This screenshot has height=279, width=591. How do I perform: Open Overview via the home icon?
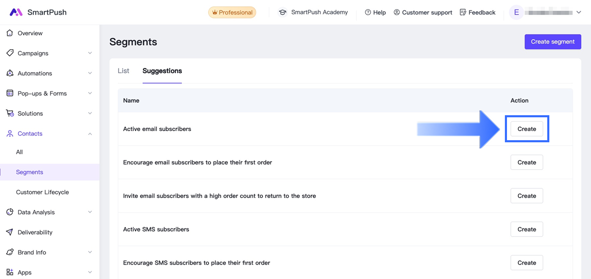click(10, 33)
